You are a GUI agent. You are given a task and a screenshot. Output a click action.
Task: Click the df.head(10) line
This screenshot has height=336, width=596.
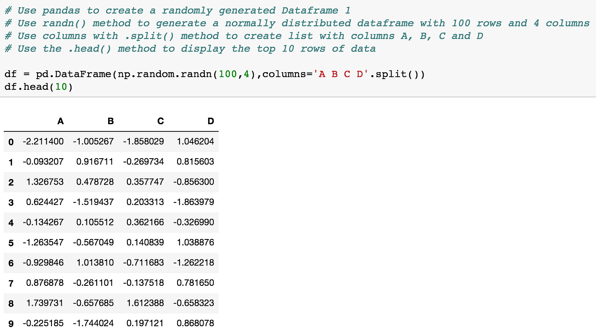point(38,86)
